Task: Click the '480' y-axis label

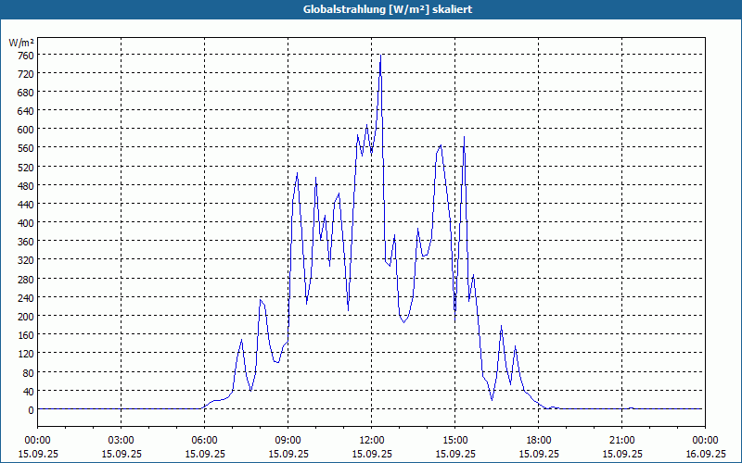Action: tap(26, 186)
